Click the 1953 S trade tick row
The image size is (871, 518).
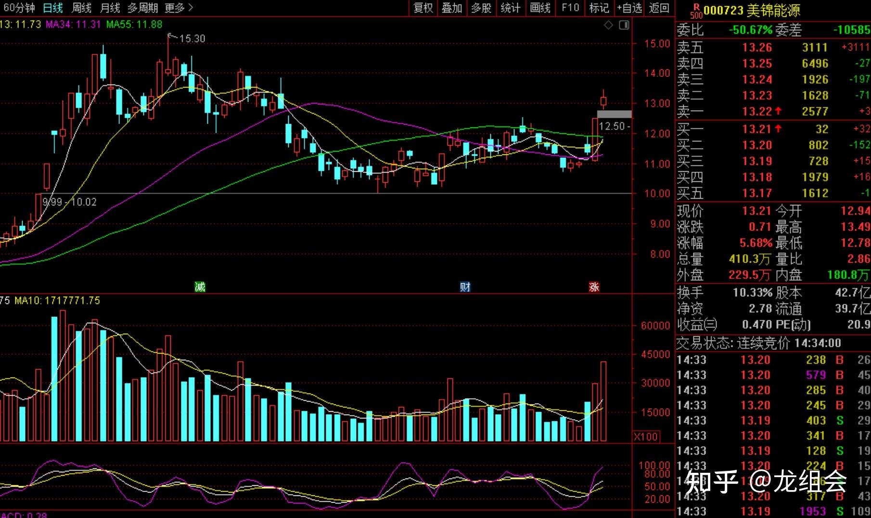(x=773, y=511)
